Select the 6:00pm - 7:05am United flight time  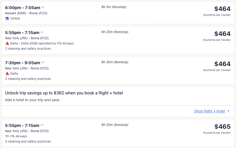pos(23,8)
